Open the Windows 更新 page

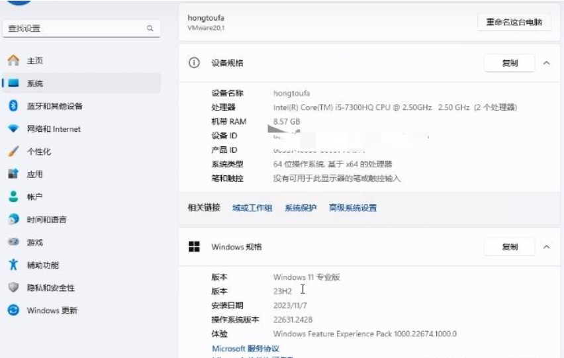[x=52, y=310]
